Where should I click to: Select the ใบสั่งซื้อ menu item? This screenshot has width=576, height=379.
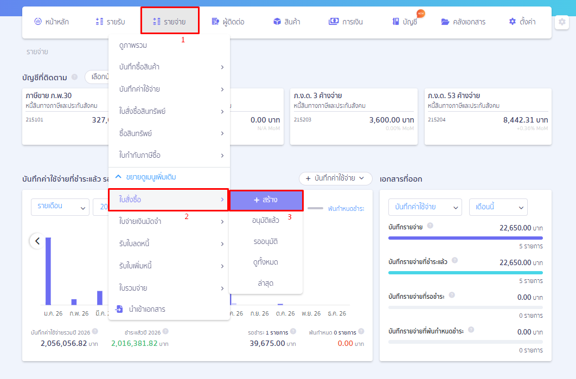169,200
